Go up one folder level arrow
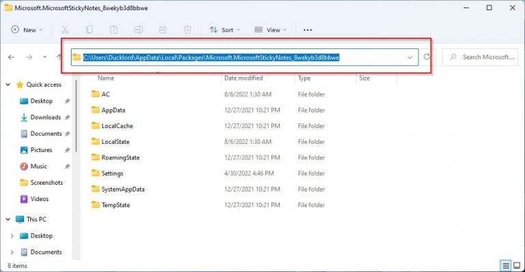 (59, 57)
